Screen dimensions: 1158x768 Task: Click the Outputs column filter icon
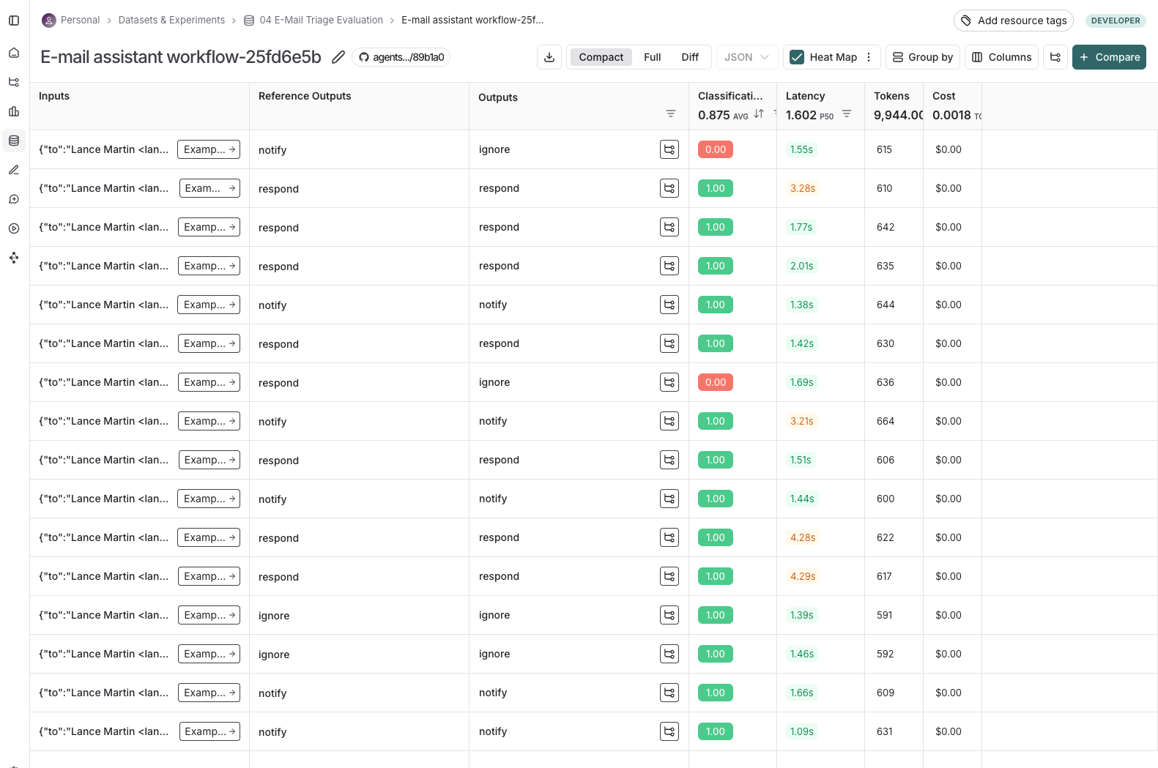670,113
